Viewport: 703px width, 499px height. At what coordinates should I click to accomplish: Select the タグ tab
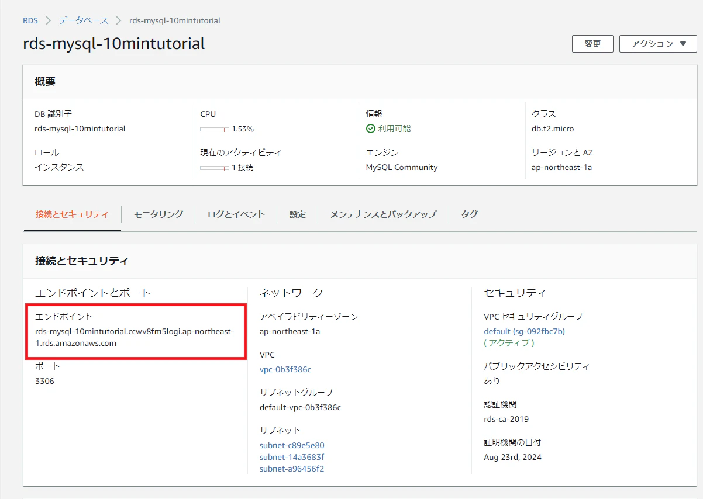point(469,214)
